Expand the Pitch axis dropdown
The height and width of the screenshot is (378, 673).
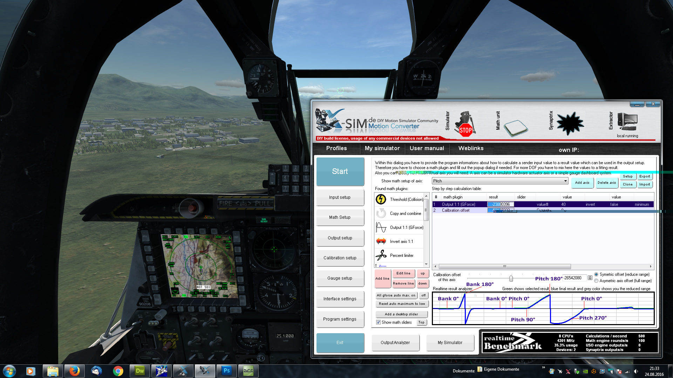pos(565,181)
